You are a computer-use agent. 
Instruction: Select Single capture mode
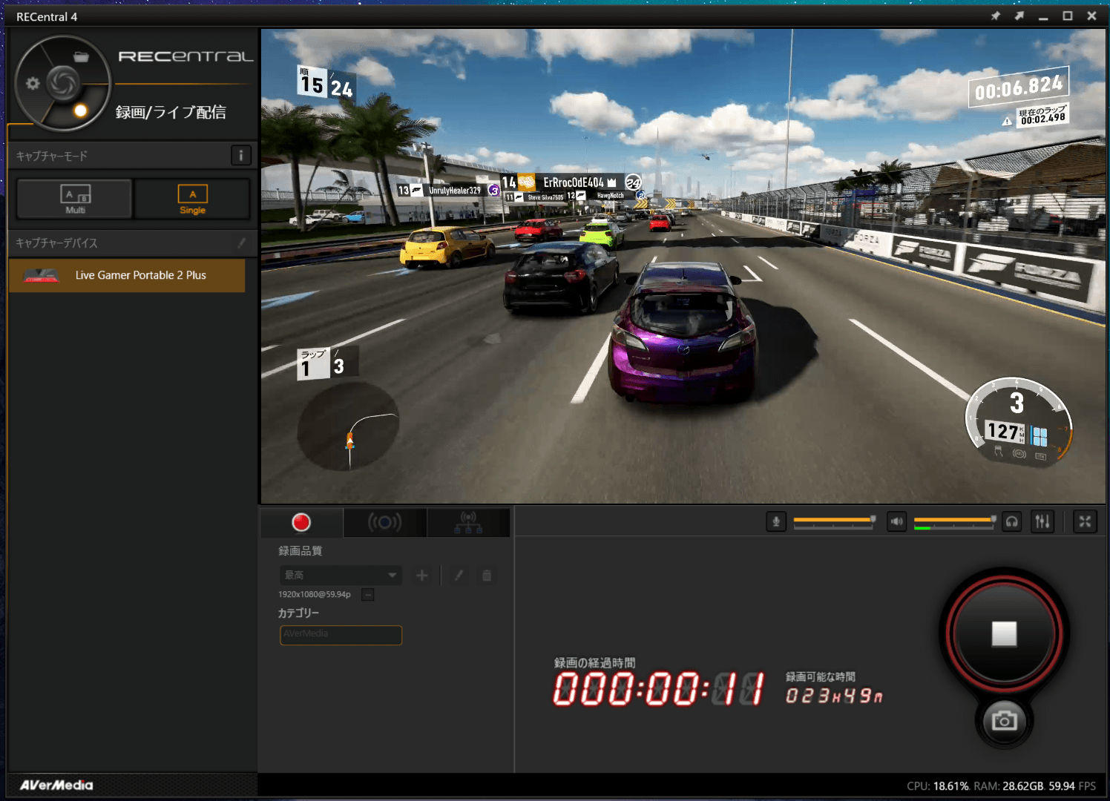click(x=192, y=199)
